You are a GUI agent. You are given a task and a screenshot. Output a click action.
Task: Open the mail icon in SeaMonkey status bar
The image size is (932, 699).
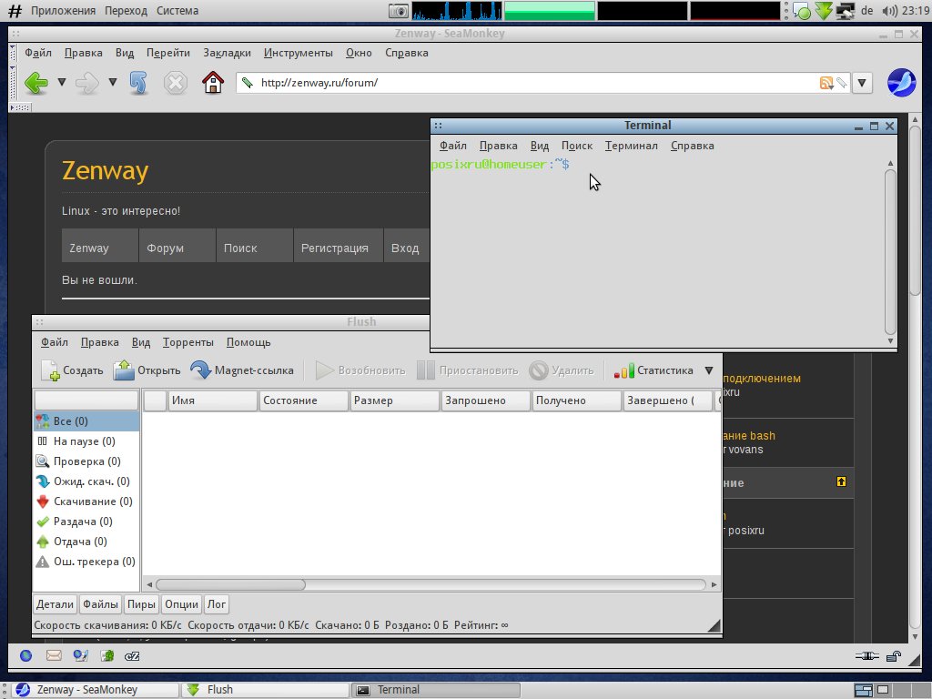(x=54, y=655)
